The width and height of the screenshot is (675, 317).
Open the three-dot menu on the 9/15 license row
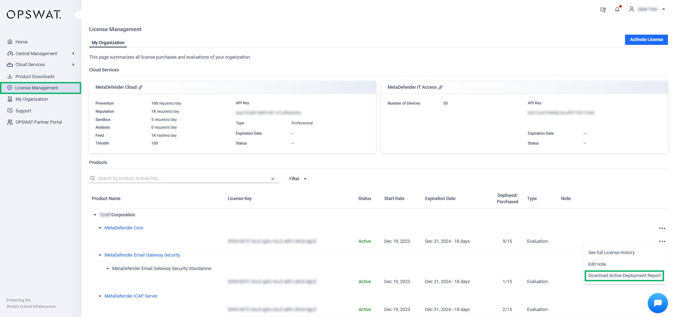click(x=662, y=241)
